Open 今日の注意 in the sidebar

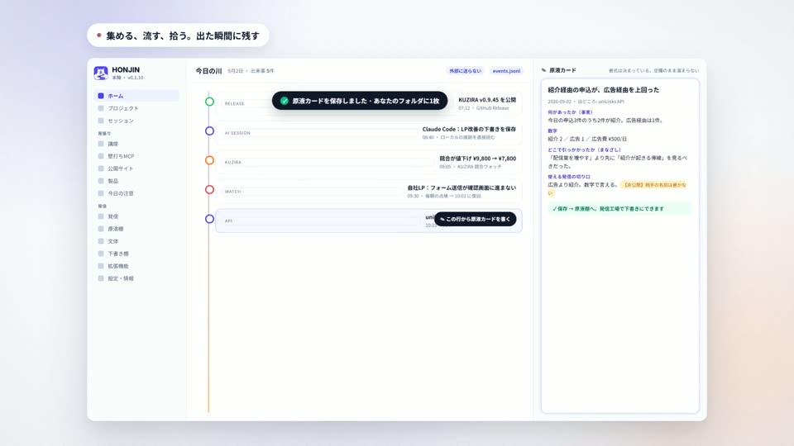[x=136, y=193]
